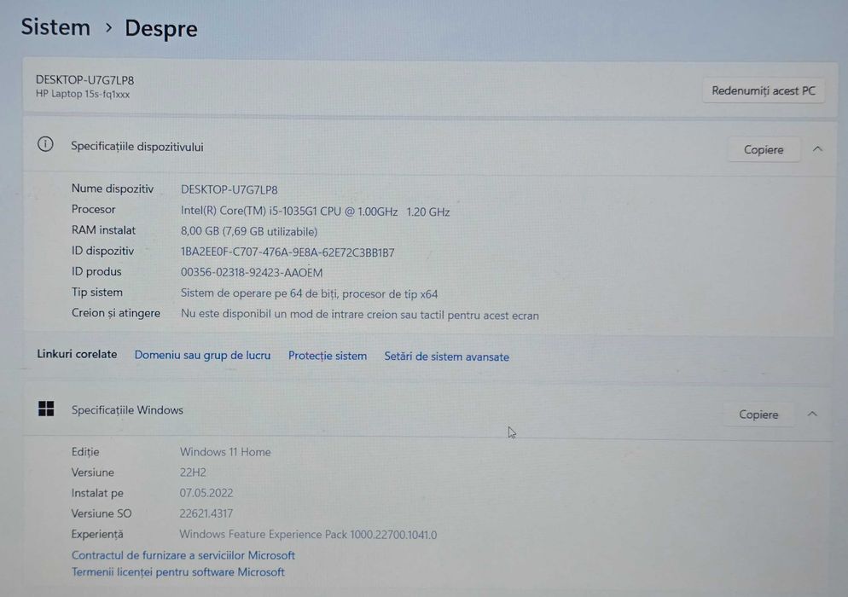Image resolution: width=848 pixels, height=597 pixels.
Task: Click the RAM instalat label
Action: click(103, 230)
